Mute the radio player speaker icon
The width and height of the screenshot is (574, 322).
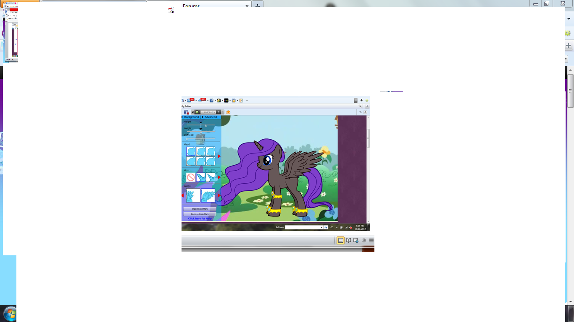coord(219,112)
